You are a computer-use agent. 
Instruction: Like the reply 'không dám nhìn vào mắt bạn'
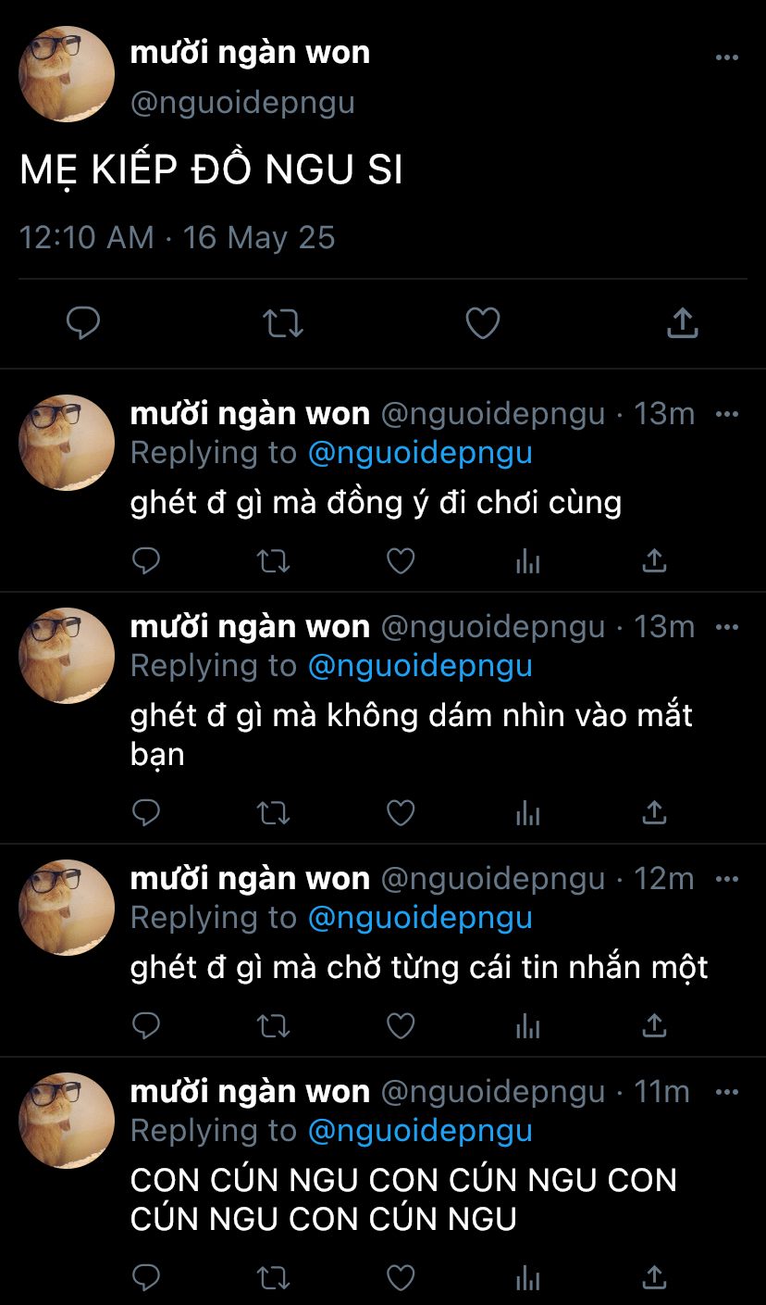click(x=400, y=812)
